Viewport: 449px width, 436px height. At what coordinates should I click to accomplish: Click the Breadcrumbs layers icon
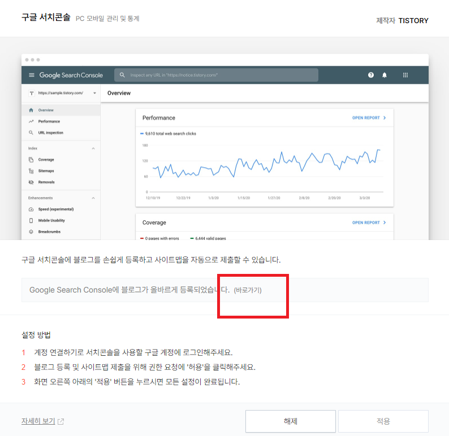click(31, 232)
